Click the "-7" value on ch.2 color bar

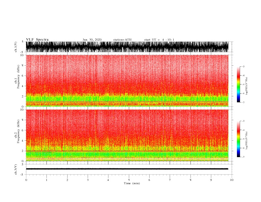point(243,157)
